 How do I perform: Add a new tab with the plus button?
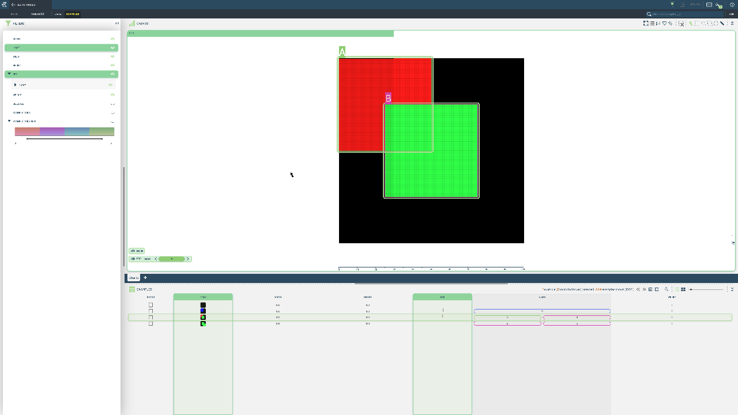coord(145,278)
